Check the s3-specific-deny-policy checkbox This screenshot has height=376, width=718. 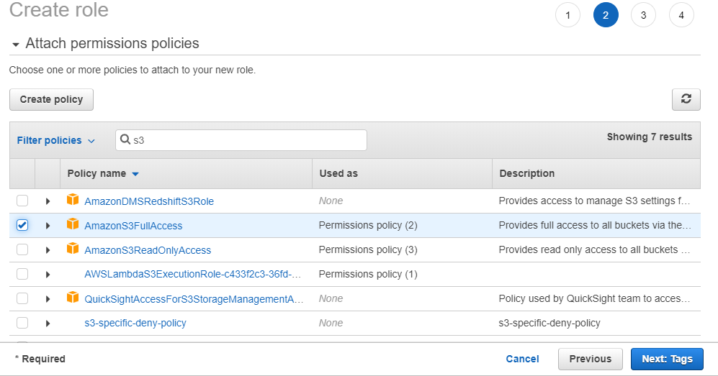tap(22, 323)
